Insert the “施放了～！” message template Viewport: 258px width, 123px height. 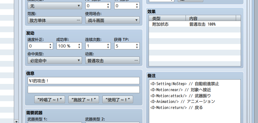click(x=84, y=100)
